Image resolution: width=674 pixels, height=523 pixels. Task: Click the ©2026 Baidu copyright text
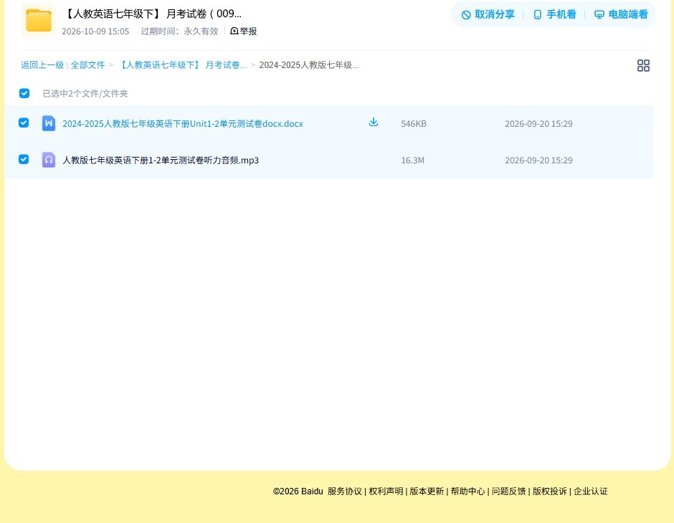pyautogui.click(x=298, y=491)
